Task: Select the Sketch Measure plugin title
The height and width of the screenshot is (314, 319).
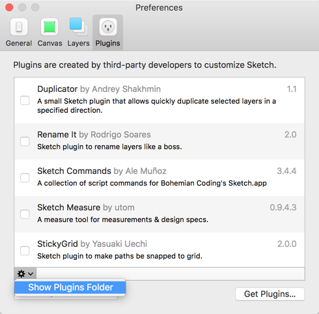Action: click(x=68, y=208)
